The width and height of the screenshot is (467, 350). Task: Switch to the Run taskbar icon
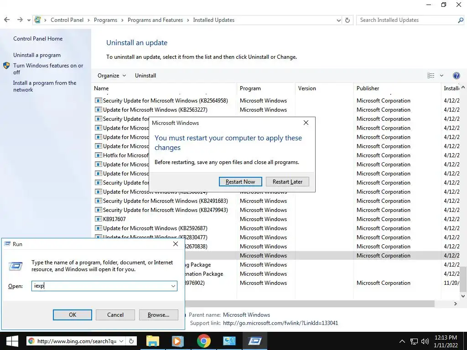pos(255,341)
